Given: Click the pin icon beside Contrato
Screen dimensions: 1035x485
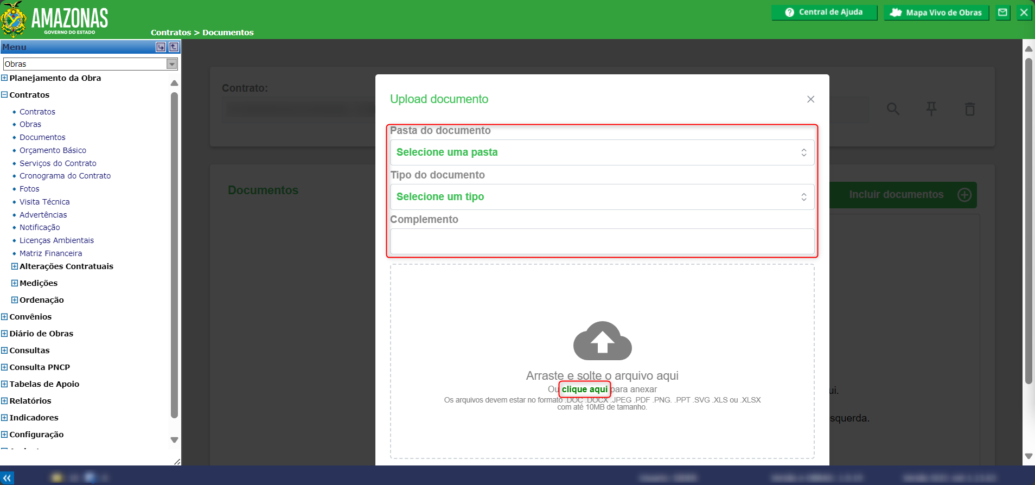Looking at the screenshot, I should 931,109.
